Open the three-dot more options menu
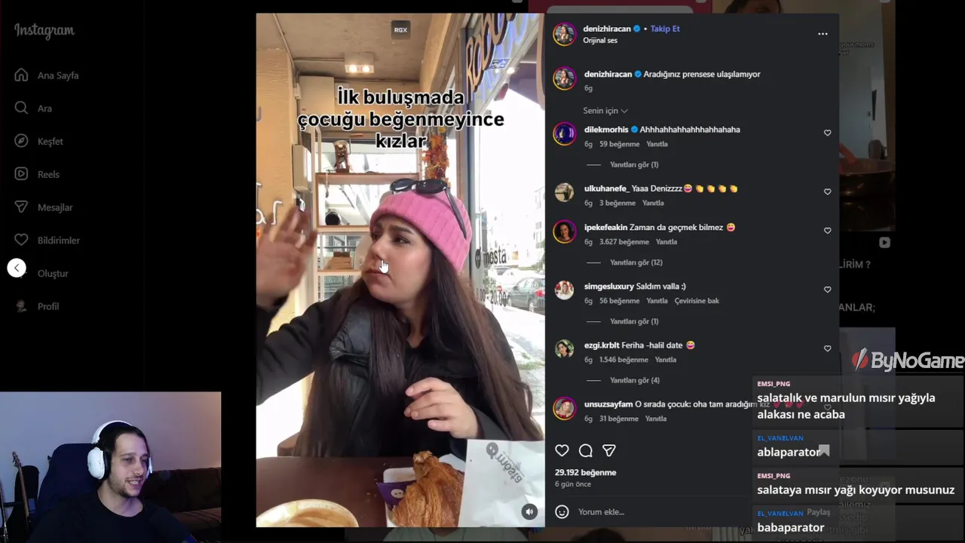Viewport: 965px width, 543px height. pyautogui.click(x=823, y=34)
